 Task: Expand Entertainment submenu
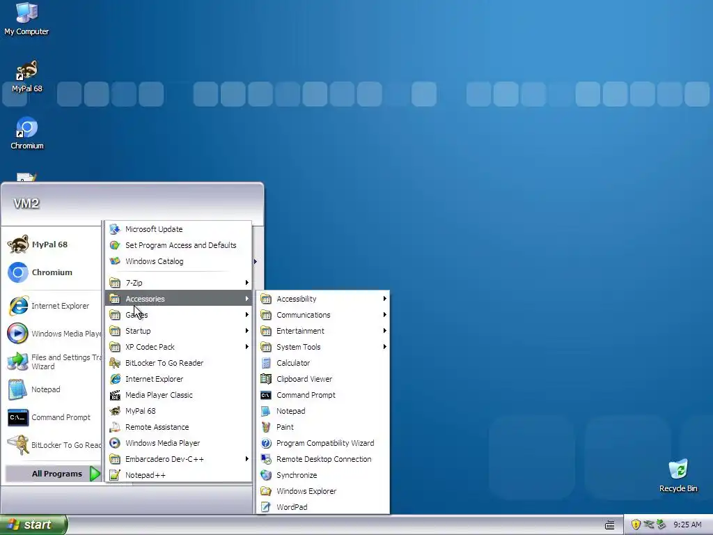[x=323, y=331]
